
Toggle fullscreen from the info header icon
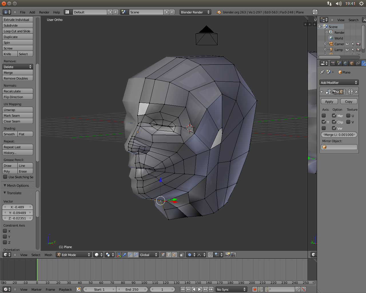tap(315, 12)
